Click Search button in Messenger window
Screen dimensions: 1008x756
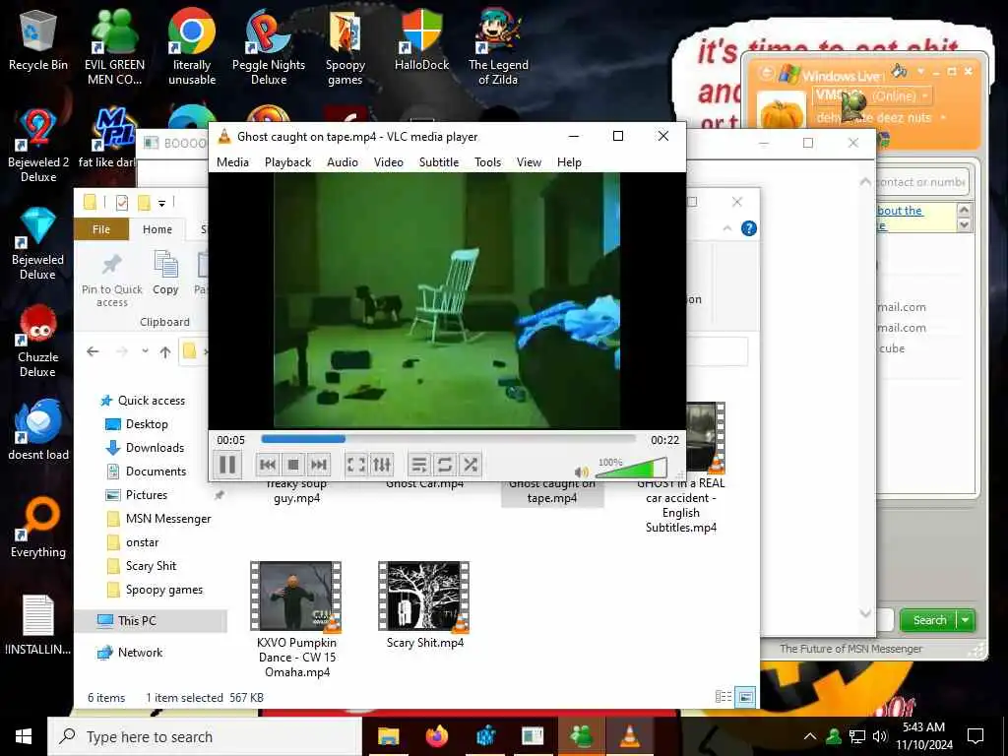pos(929,620)
